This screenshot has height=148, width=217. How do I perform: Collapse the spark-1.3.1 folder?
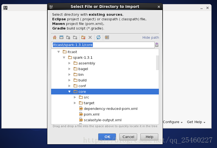click(64, 58)
